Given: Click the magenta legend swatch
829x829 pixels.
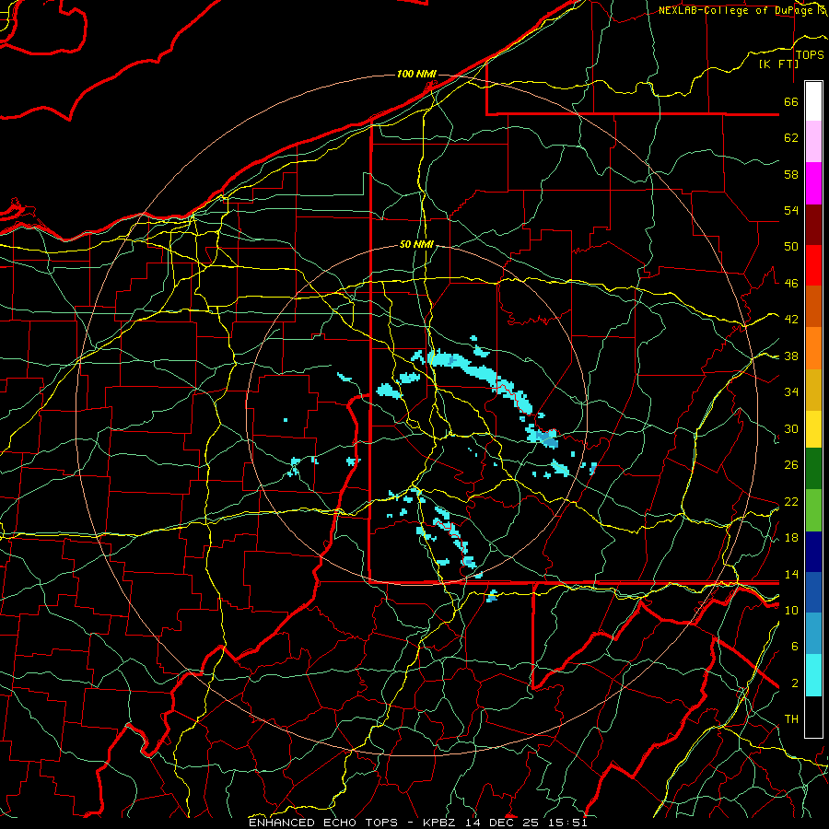Looking at the screenshot, I should pyautogui.click(x=813, y=183).
